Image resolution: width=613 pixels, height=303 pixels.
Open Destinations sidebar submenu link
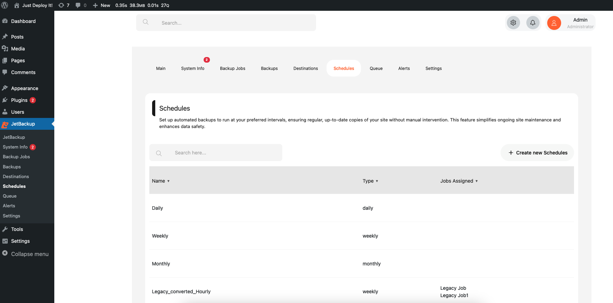tap(16, 176)
